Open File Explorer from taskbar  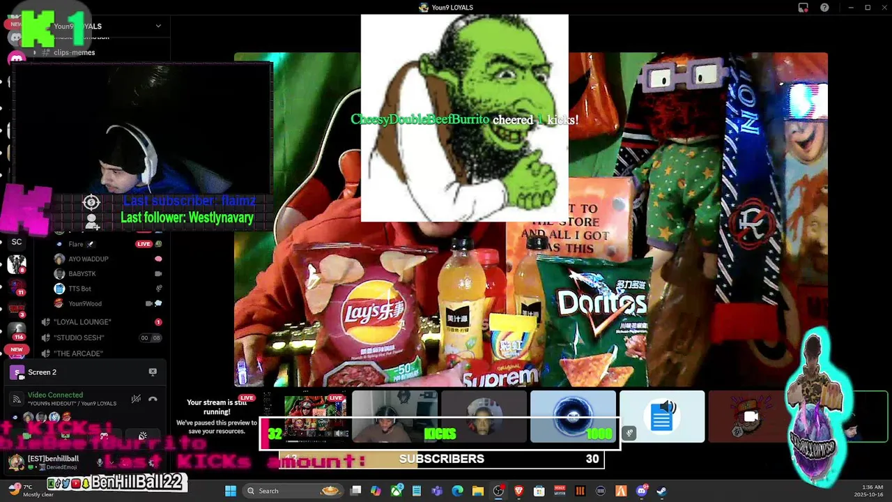click(x=477, y=491)
